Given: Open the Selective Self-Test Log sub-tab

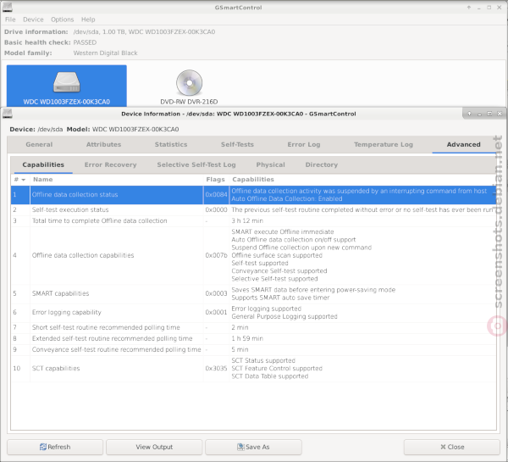Looking at the screenshot, I should point(196,164).
